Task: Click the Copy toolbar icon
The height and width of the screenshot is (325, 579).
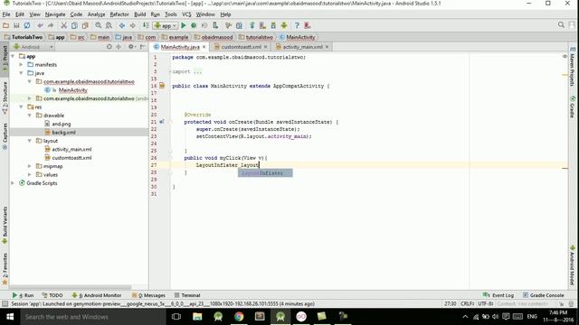Action: coord(74,25)
